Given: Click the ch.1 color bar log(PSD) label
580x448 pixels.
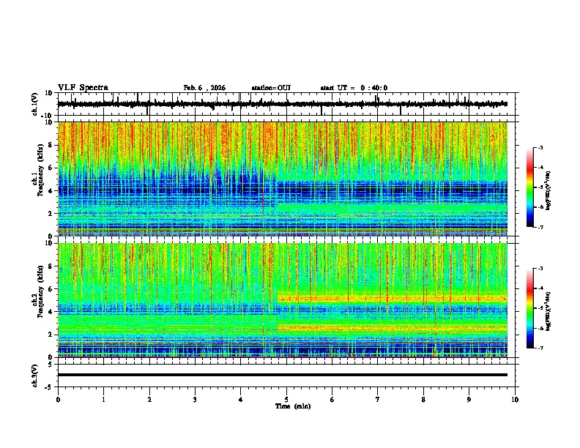Looking at the screenshot, I should pyautogui.click(x=548, y=190).
